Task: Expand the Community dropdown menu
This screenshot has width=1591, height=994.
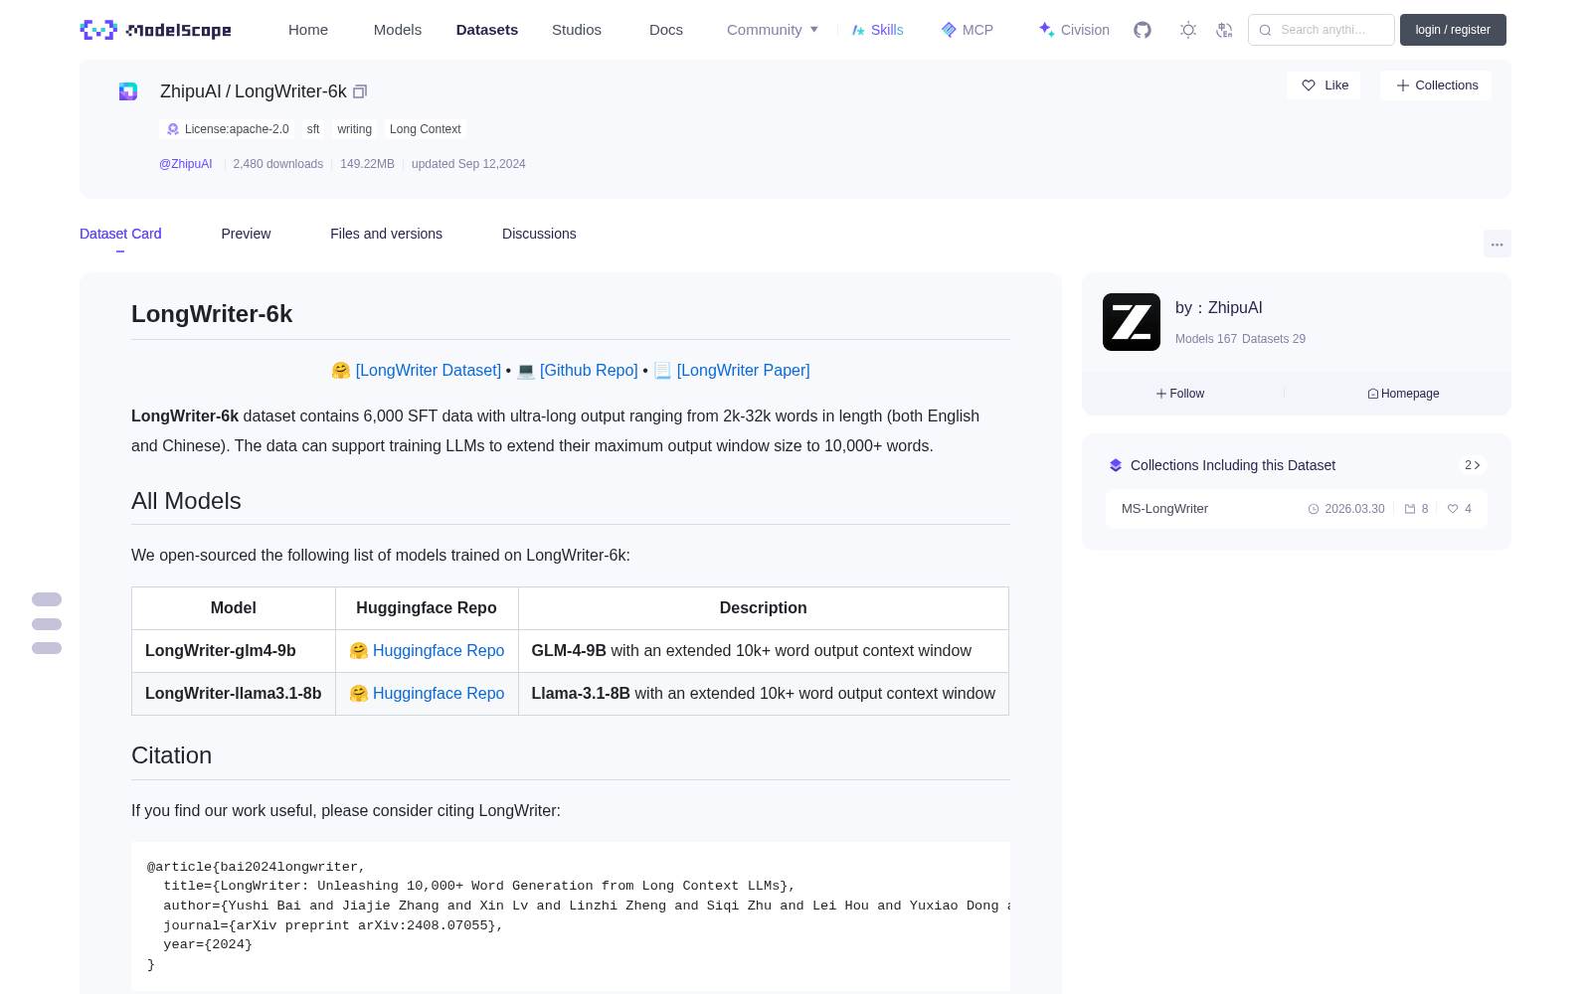Action: coord(773,30)
